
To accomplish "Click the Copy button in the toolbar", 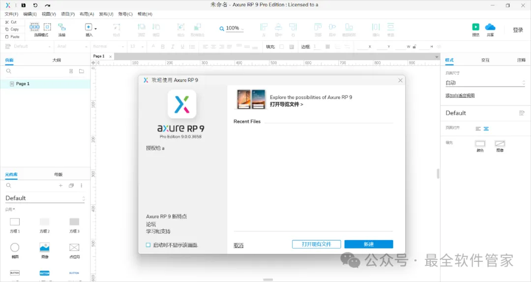I will pos(12,29).
